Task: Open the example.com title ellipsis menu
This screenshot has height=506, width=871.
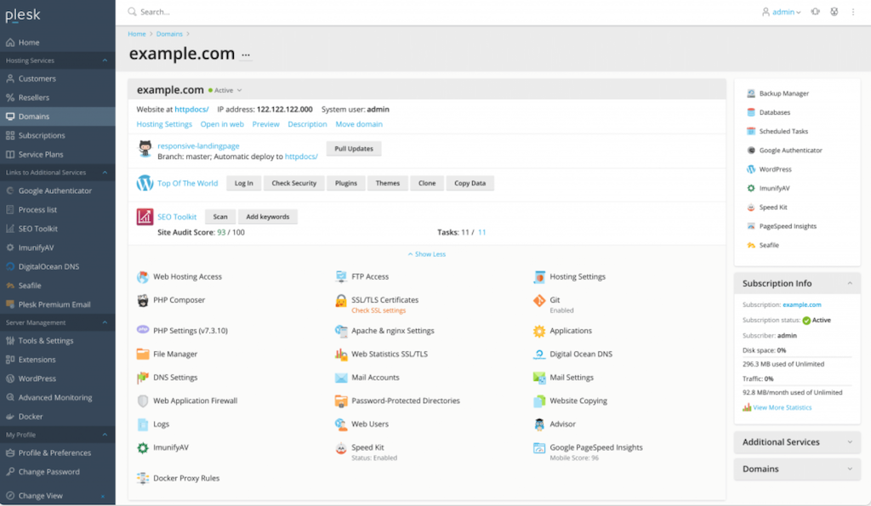Action: [x=246, y=55]
